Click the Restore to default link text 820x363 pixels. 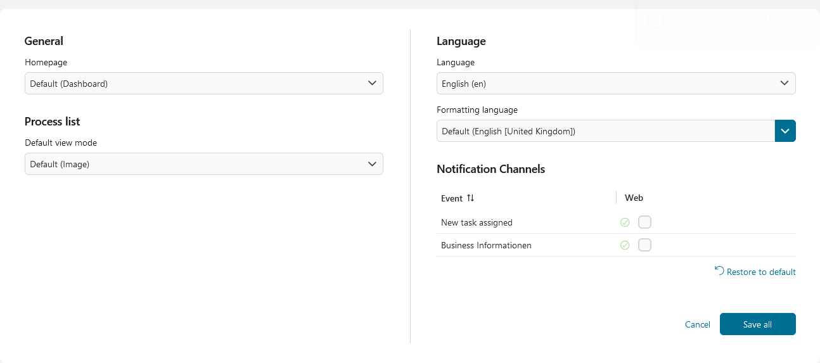click(761, 272)
